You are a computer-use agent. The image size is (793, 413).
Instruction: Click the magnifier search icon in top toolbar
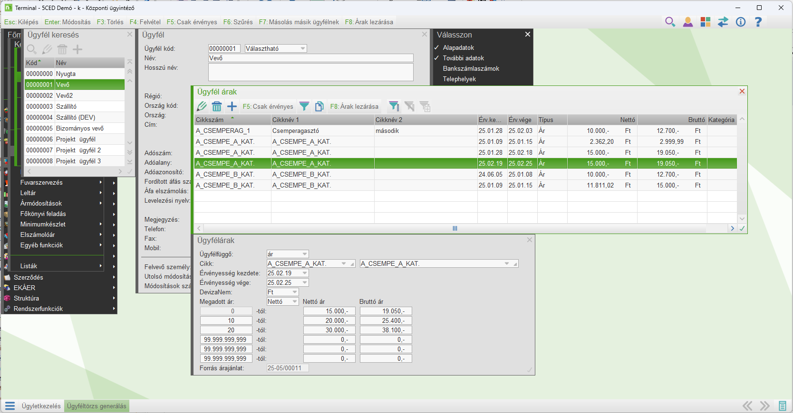point(670,22)
